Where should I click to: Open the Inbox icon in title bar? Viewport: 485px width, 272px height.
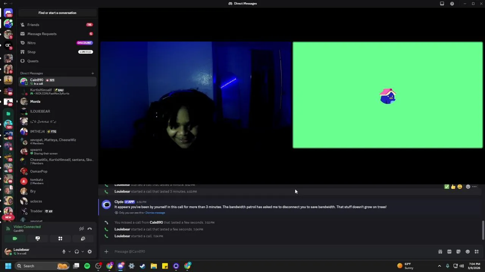click(442, 3)
